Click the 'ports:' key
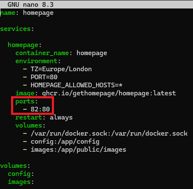This screenshot has width=193, height=189. coord(26,101)
